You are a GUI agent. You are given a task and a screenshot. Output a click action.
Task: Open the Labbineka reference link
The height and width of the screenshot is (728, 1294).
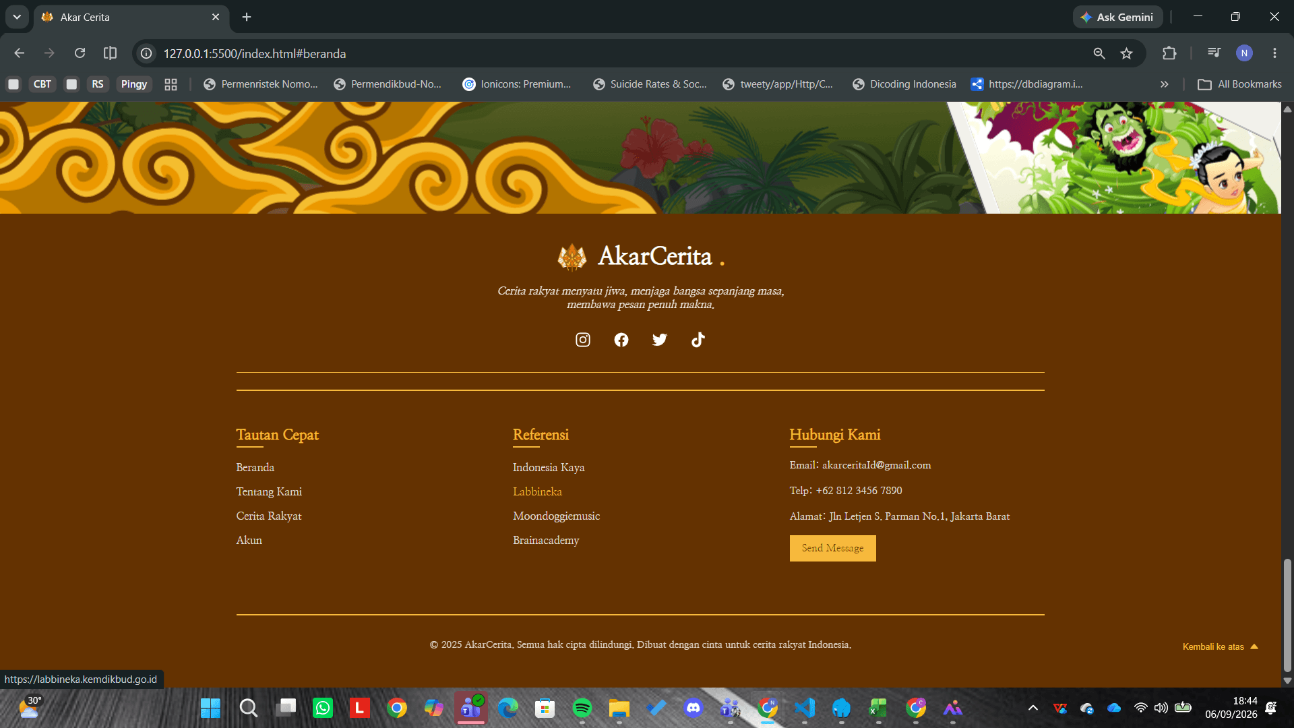[537, 491]
